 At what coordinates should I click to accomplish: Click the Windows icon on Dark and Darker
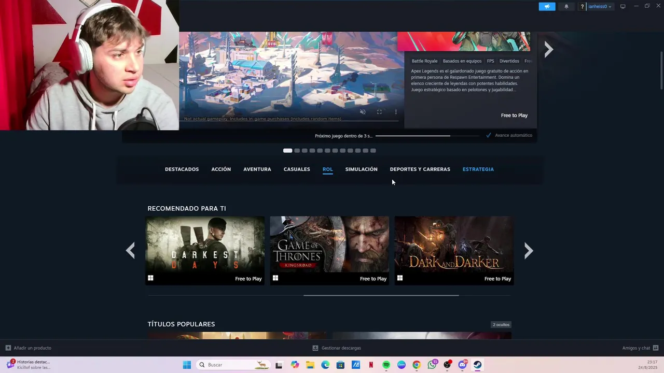(x=400, y=278)
